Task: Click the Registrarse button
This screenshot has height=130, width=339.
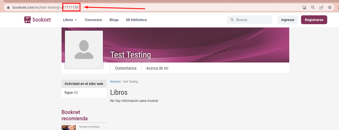Action: (314, 20)
